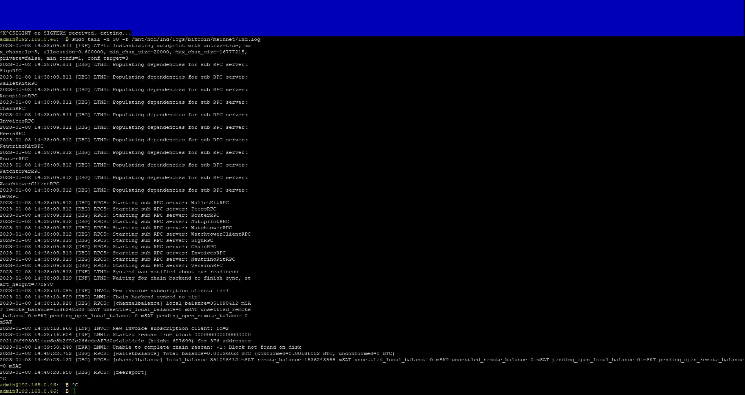Image resolution: width=745 pixels, height=395 pixels.
Task: Click the blue empty area above the terminal output
Action: coord(353,16)
